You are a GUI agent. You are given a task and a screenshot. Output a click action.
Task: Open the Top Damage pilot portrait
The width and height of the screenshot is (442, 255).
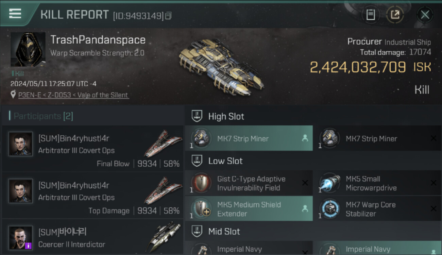[20, 191]
